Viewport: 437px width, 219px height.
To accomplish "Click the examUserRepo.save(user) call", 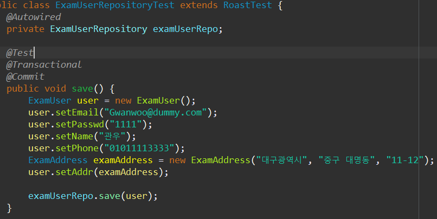I will [93, 196].
